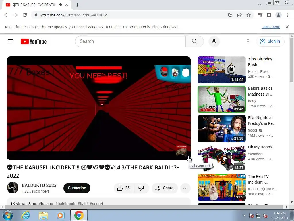
Task: Go back using browser back arrow
Action: [x=6, y=15]
